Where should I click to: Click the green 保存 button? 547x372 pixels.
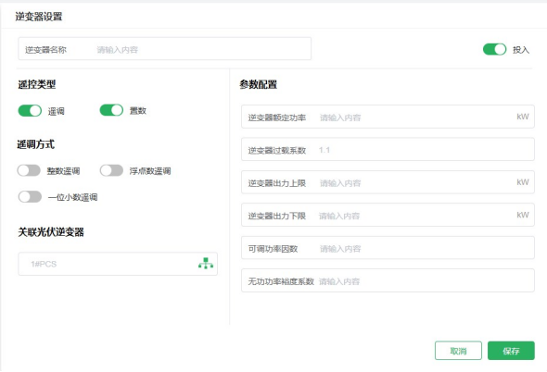[511, 351]
